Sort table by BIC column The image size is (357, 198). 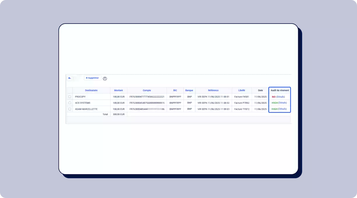pos(175,90)
